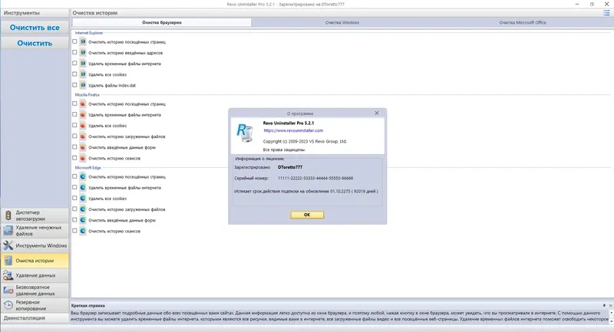Click IE icon beside 'Очистить историю введённых адресов'
The width and height of the screenshot is (614, 332).
tap(83, 52)
